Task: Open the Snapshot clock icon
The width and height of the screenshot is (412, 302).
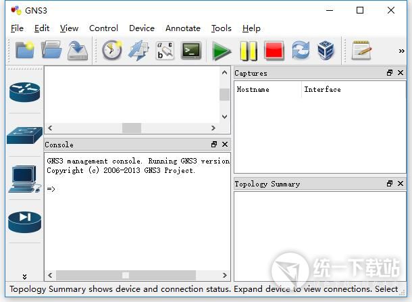Action: tap(112, 50)
